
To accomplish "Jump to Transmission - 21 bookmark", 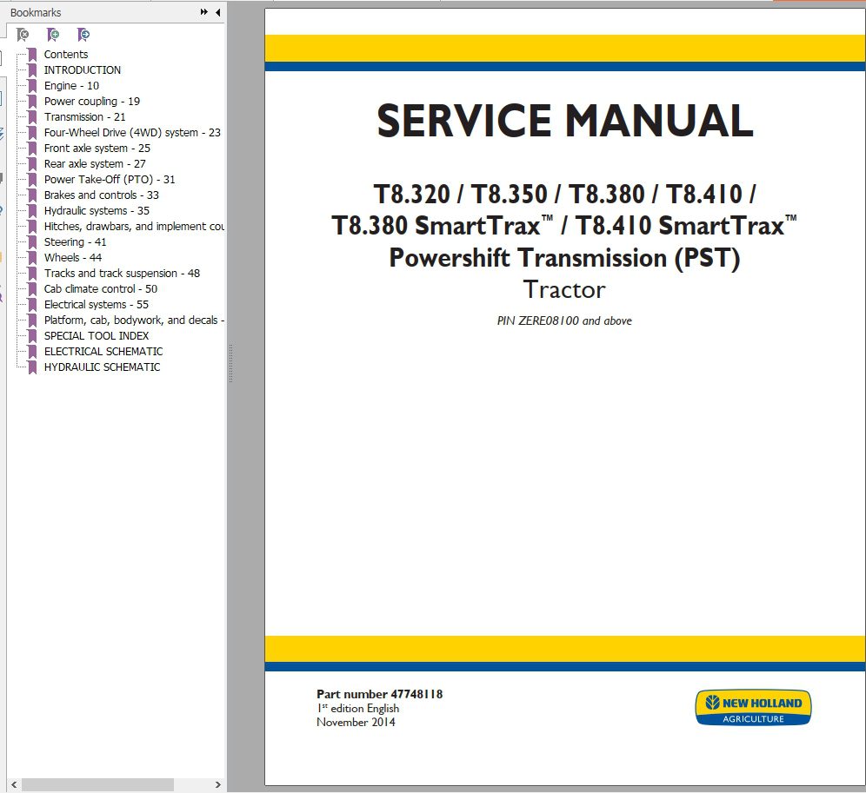I will click(x=84, y=117).
